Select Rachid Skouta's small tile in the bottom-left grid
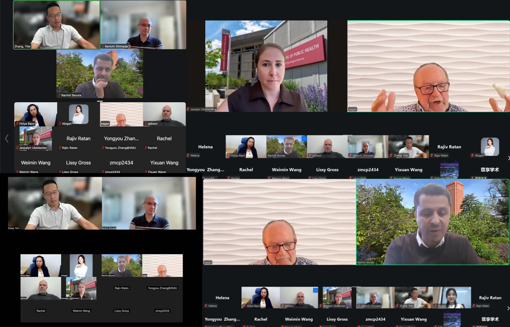 (x=122, y=265)
